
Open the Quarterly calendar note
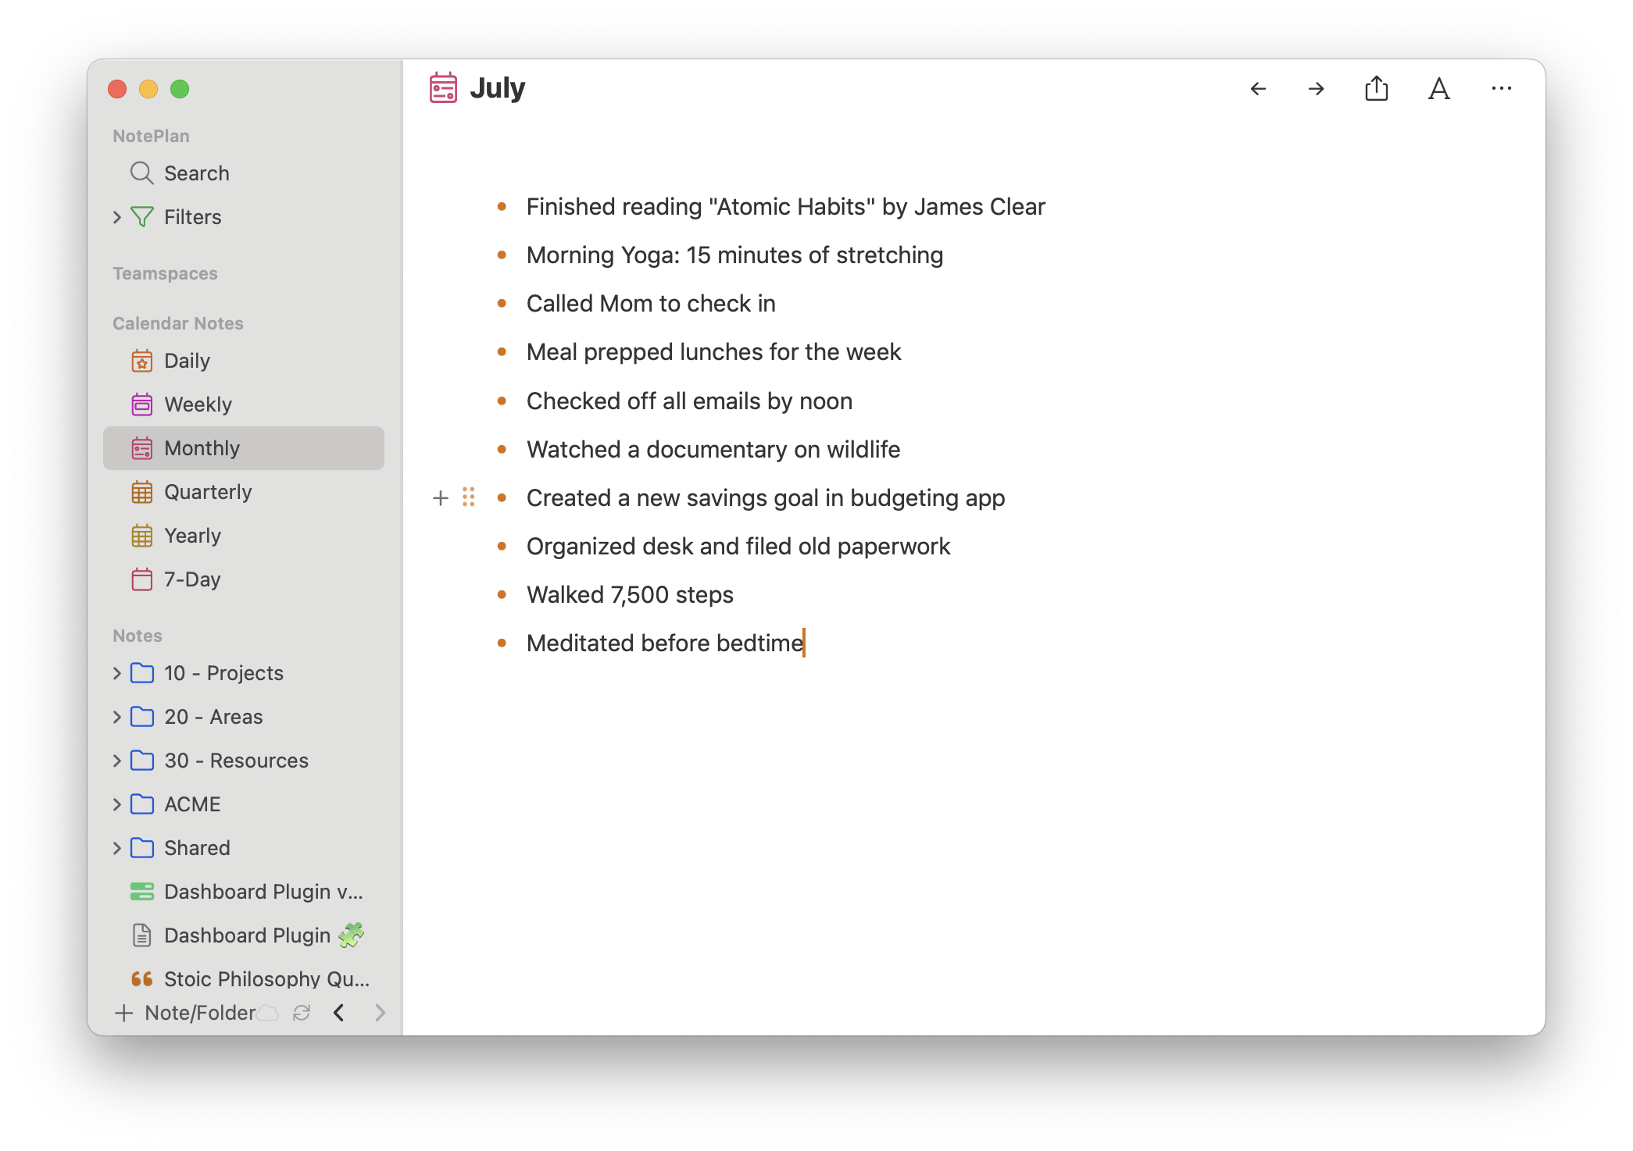(208, 492)
